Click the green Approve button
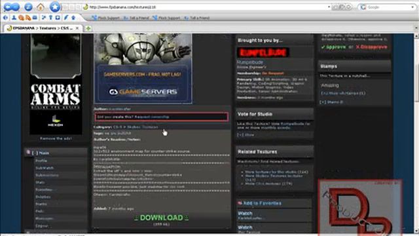The width and height of the screenshot is (419, 236). tap(333, 47)
